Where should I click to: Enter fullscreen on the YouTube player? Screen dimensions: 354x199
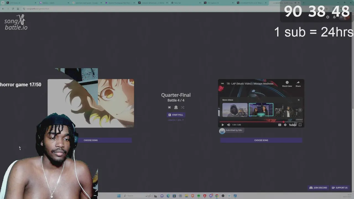coord(300,125)
